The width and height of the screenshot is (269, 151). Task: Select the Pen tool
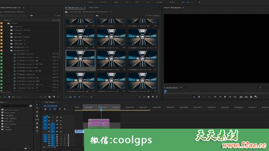(x=37, y=123)
